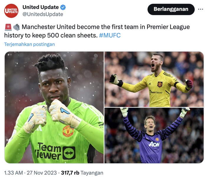Click the United Update profile avatar

[11, 11]
